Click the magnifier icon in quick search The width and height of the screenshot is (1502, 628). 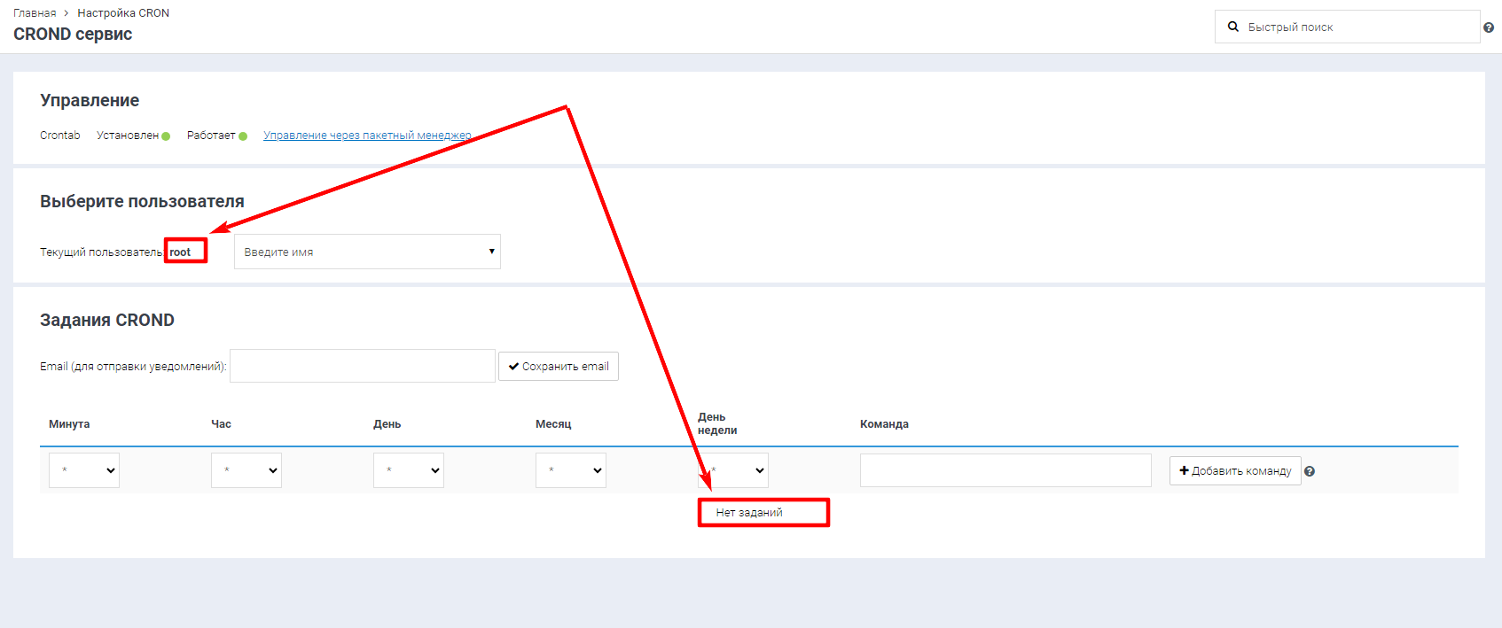(x=1232, y=27)
